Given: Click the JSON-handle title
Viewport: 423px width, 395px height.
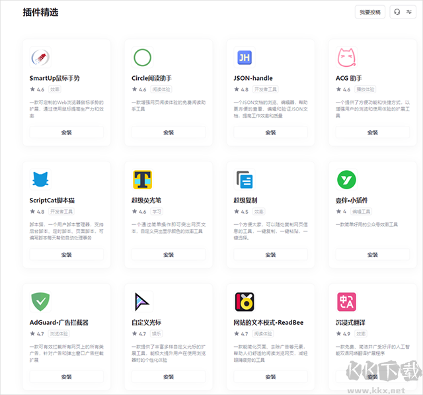Looking at the screenshot, I should pos(253,78).
